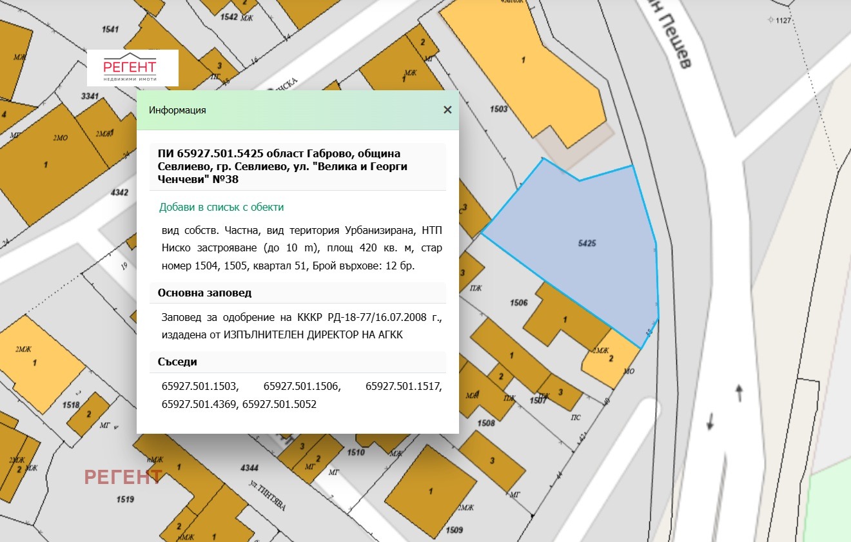
Task: Select the street parcel labeled 4342
Action: coord(119,192)
